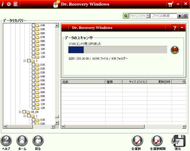The width and height of the screenshot is (190, 151).
Task: Click the ファイル検索 search input field
Action: coord(163,16)
